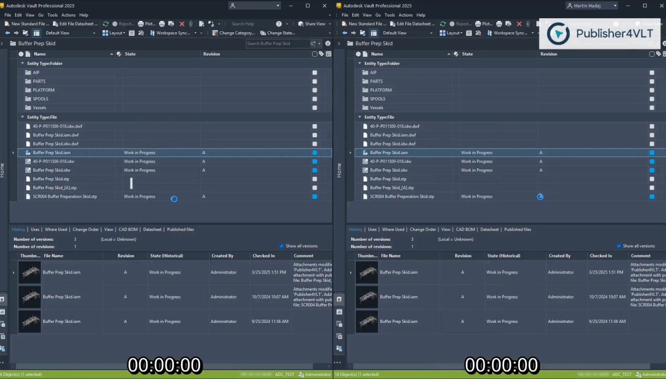This screenshot has width=666, height=379.
Task: Toggle the AIP folder row checkbox in the left window
Action: click(x=315, y=73)
